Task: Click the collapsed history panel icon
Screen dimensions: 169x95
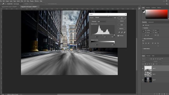Action: coord(139,8)
